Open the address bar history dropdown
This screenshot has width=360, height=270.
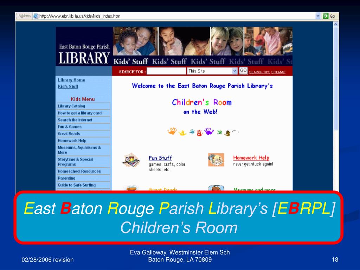coord(318,16)
